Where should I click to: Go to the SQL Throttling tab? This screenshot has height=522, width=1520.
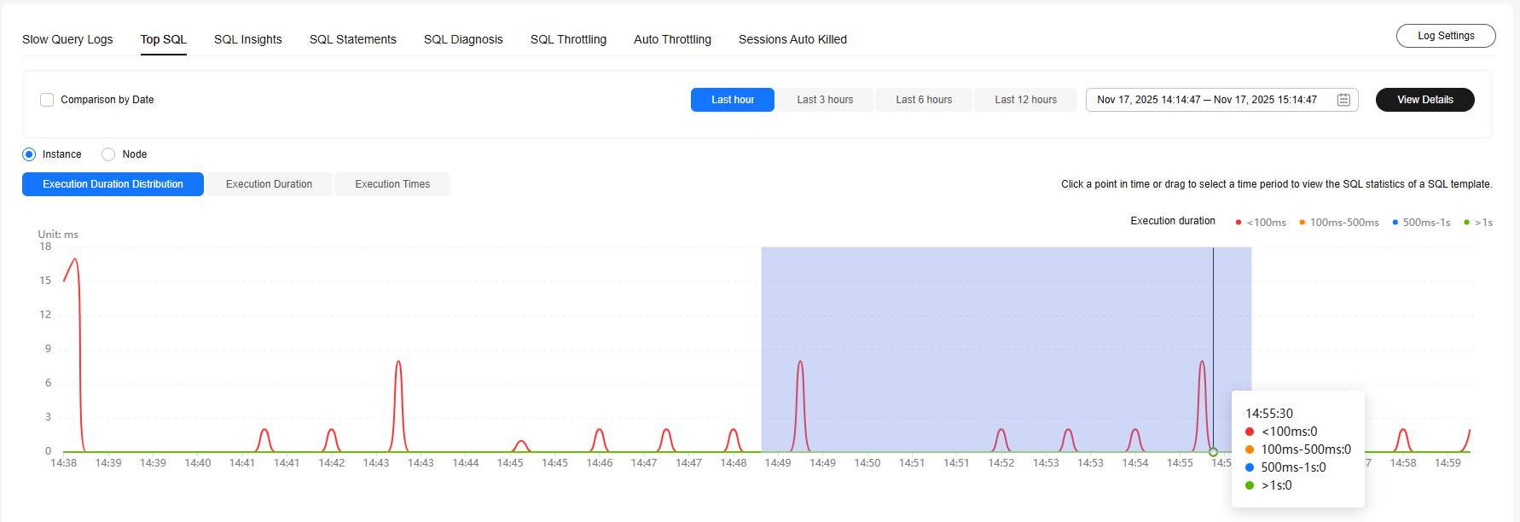[568, 39]
